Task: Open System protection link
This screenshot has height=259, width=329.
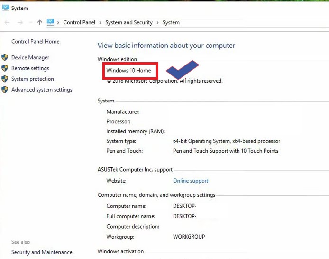Action: 33,79
